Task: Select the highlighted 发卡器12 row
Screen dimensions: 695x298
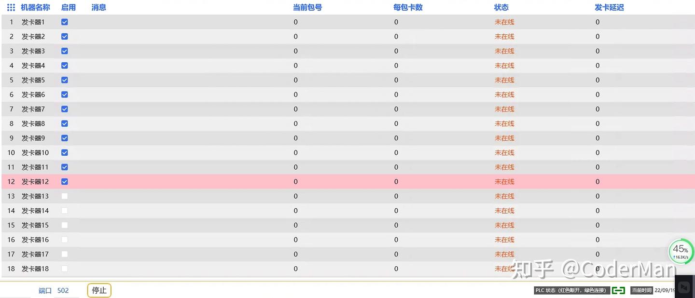Action: click(x=347, y=182)
